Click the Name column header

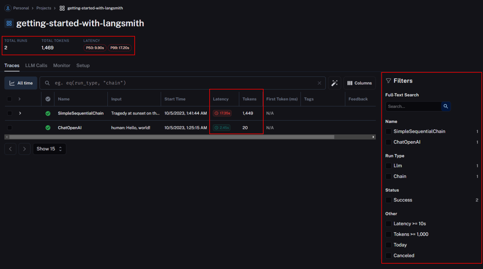[64, 99]
